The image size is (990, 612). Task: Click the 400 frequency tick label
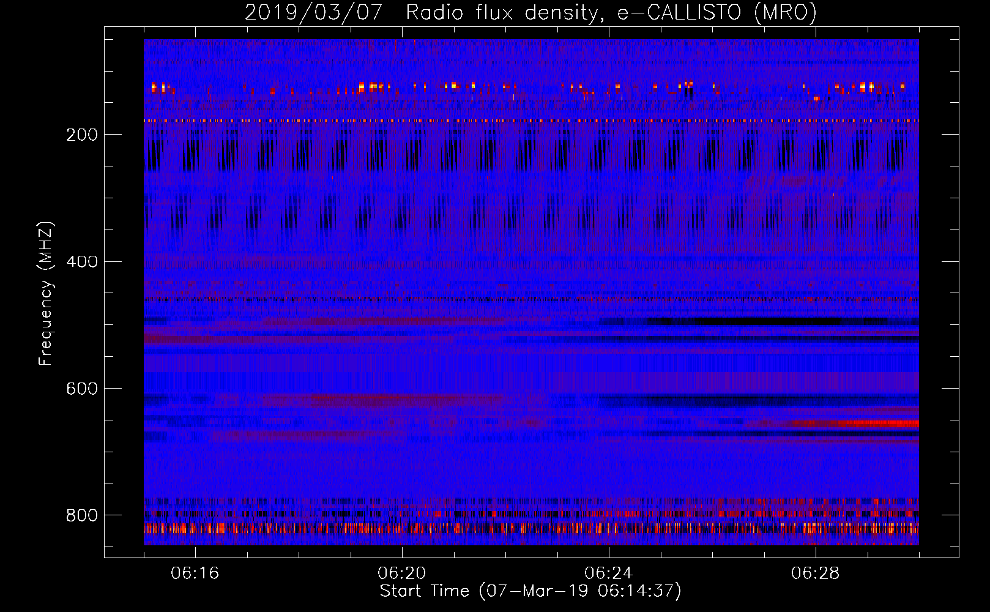point(81,262)
